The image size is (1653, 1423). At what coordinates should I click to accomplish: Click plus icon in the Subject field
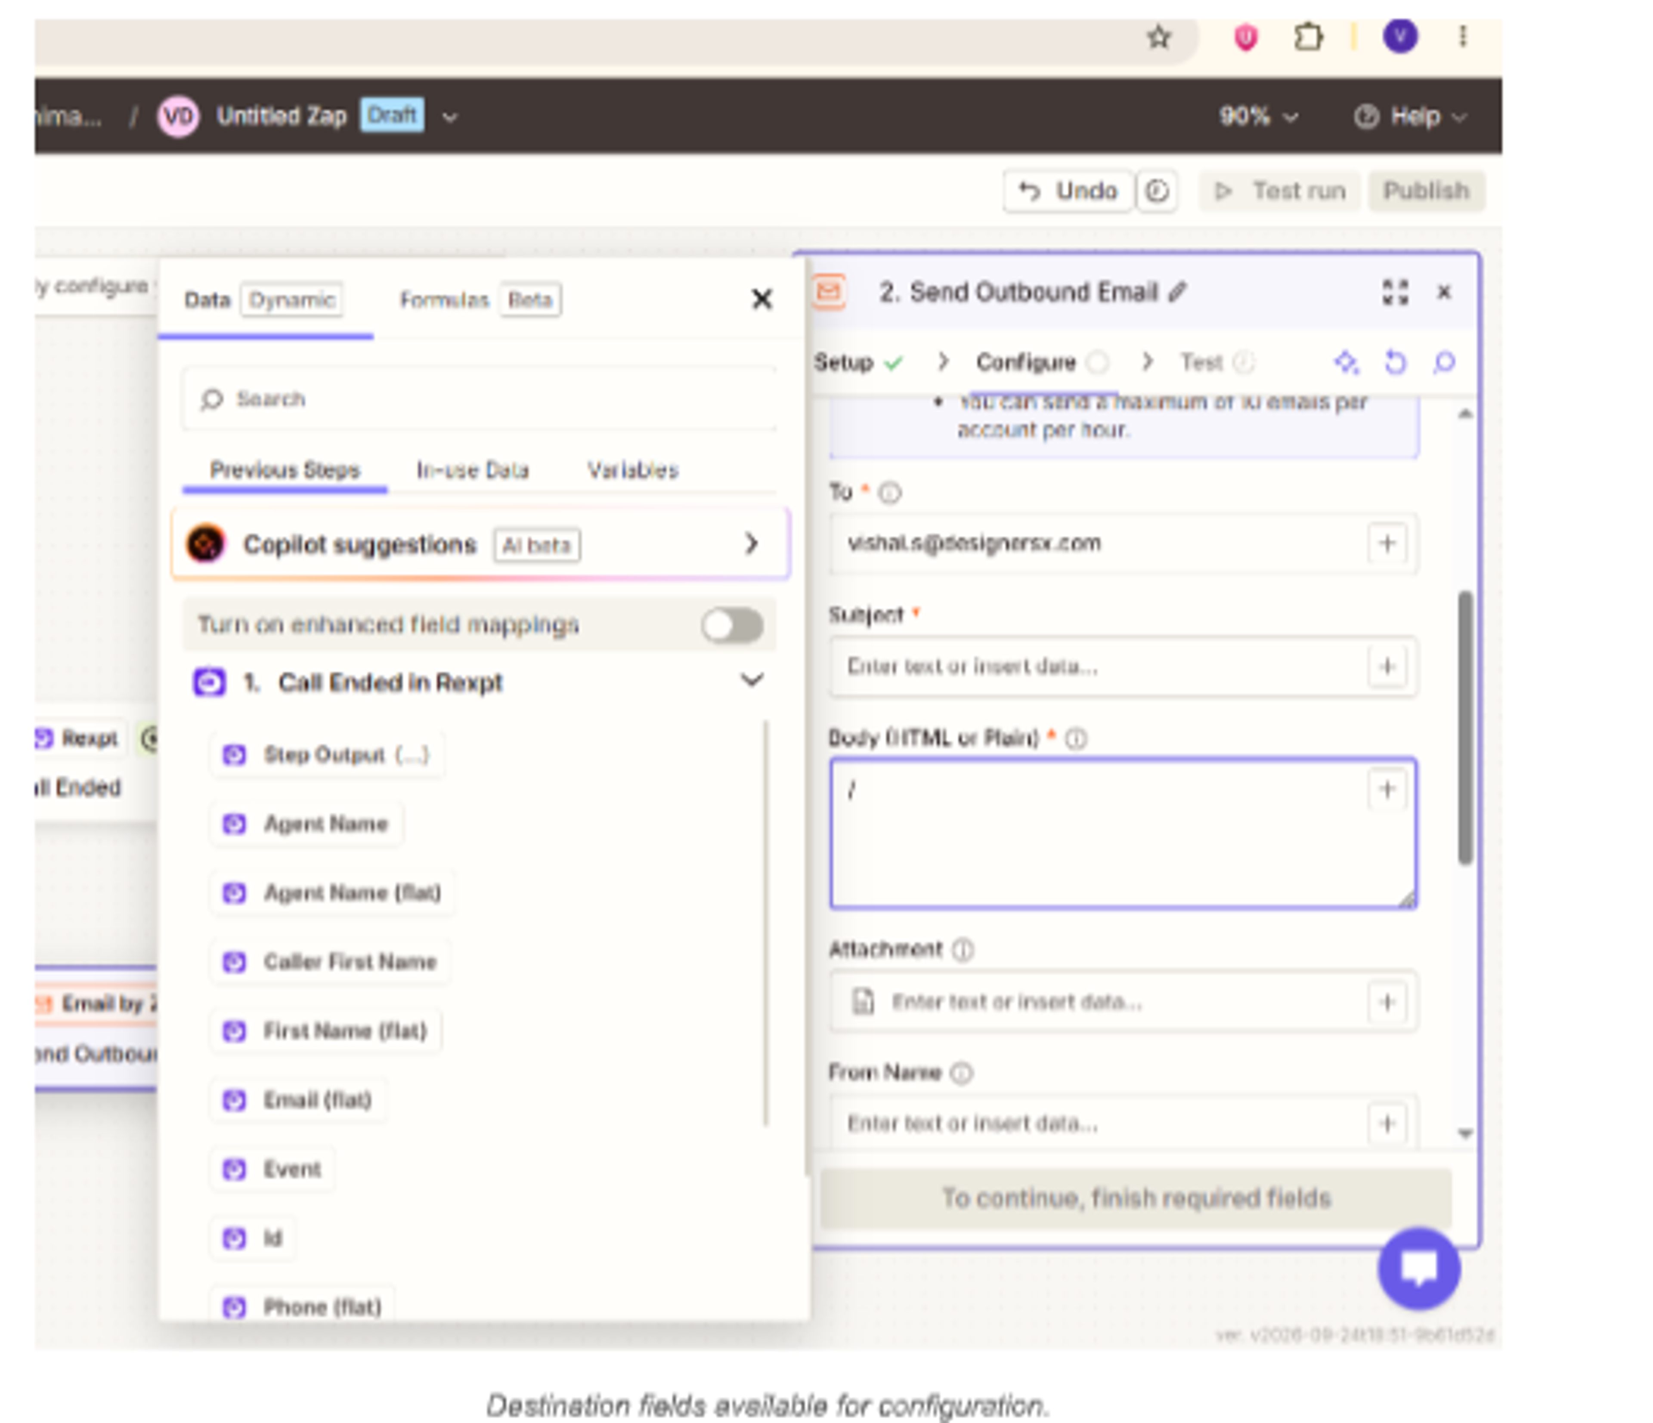[1387, 666]
